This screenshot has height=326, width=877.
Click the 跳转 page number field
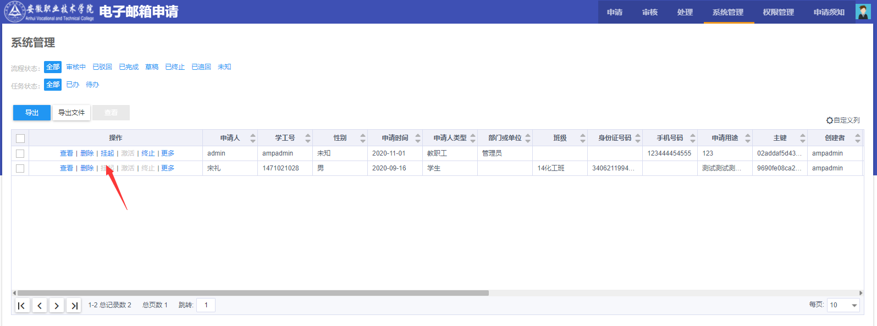pos(206,305)
